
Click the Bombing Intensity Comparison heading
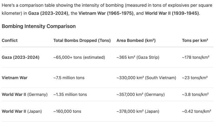[x=39, y=26]
